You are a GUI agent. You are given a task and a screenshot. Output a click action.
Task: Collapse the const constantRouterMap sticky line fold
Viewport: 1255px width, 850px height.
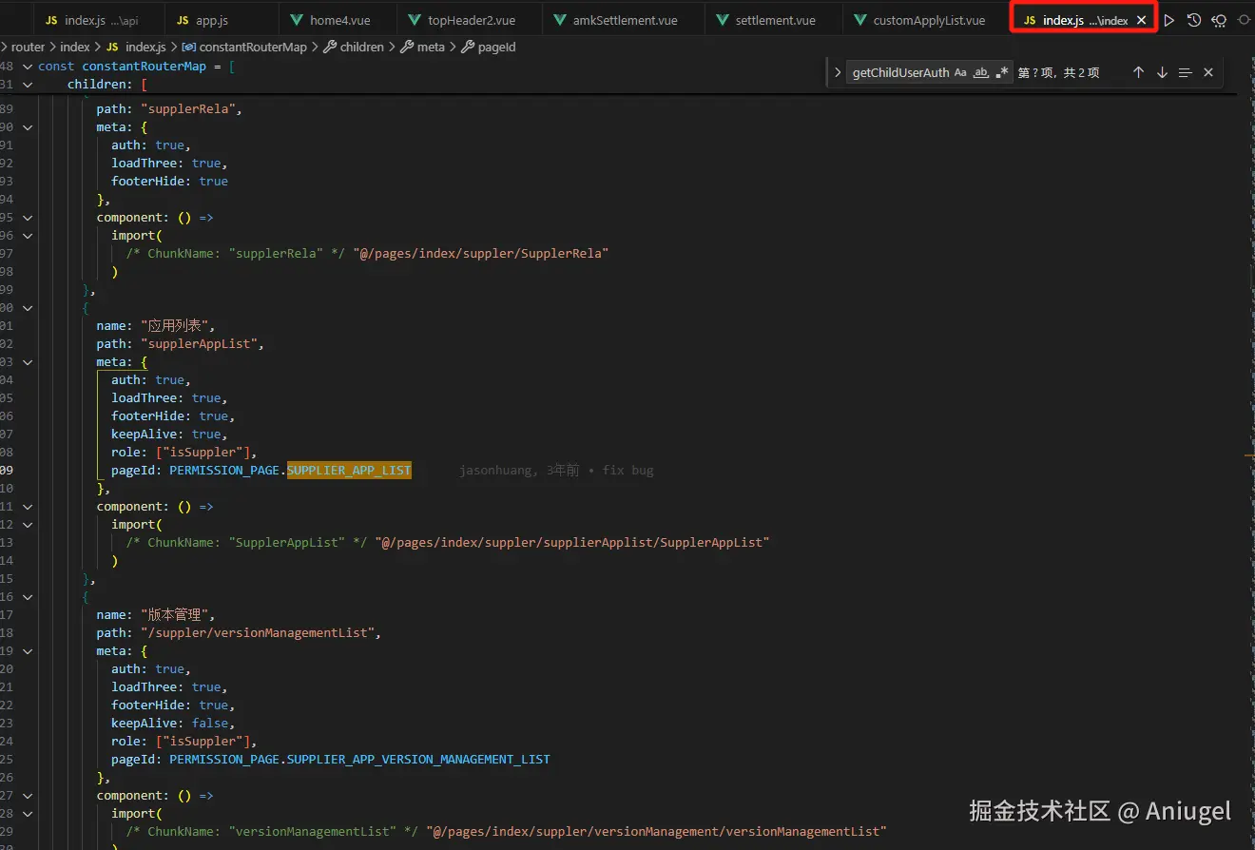tap(28, 67)
